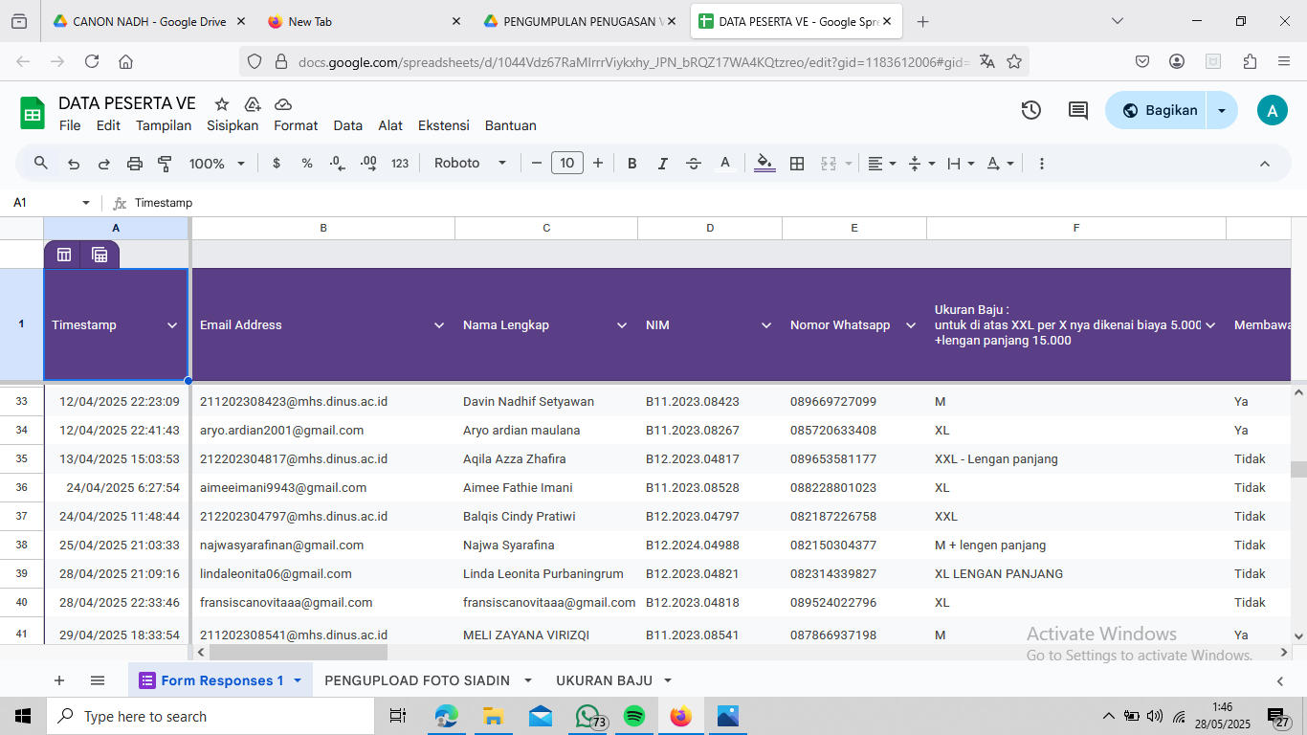This screenshot has width=1307, height=735.
Task: Click the print icon in toolbar
Action: [x=135, y=164]
